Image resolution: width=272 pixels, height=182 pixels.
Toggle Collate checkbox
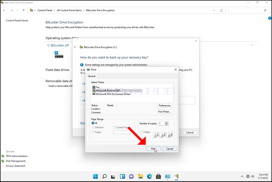[142, 132]
